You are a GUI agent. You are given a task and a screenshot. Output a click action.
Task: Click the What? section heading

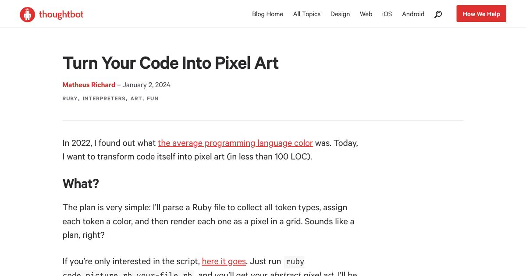(x=81, y=183)
